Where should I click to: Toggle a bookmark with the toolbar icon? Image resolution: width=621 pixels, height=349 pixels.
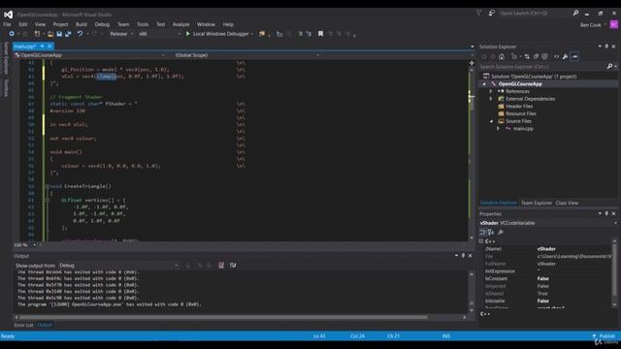[x=320, y=34]
